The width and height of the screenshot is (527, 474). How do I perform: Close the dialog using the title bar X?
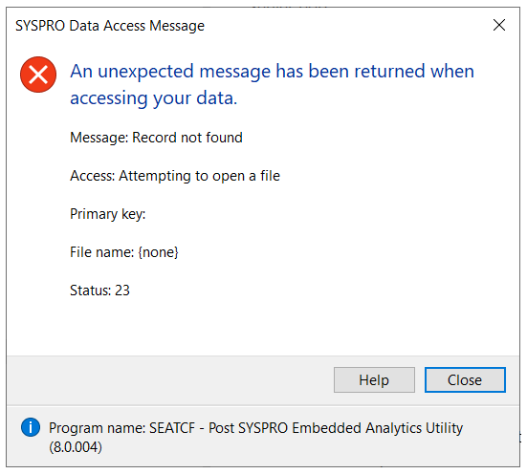pos(499,25)
